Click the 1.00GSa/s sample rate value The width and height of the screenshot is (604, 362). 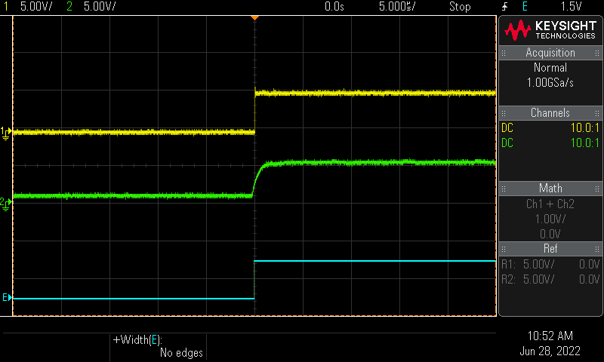tap(550, 83)
